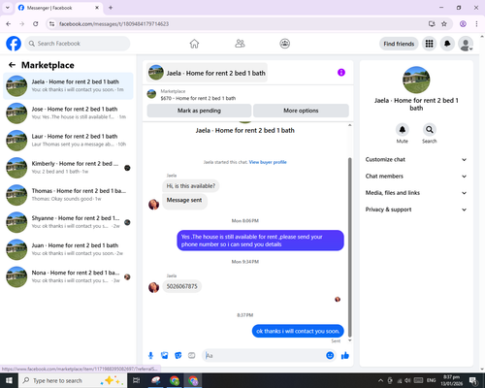Focus the Aa message input field

click(264, 356)
